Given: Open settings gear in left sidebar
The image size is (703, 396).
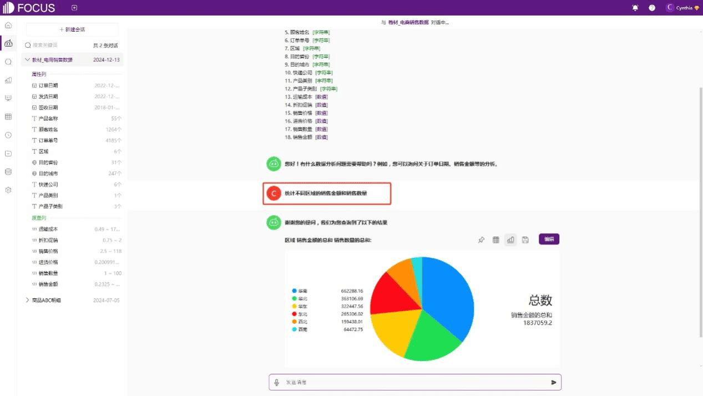Looking at the screenshot, I should coord(8,190).
